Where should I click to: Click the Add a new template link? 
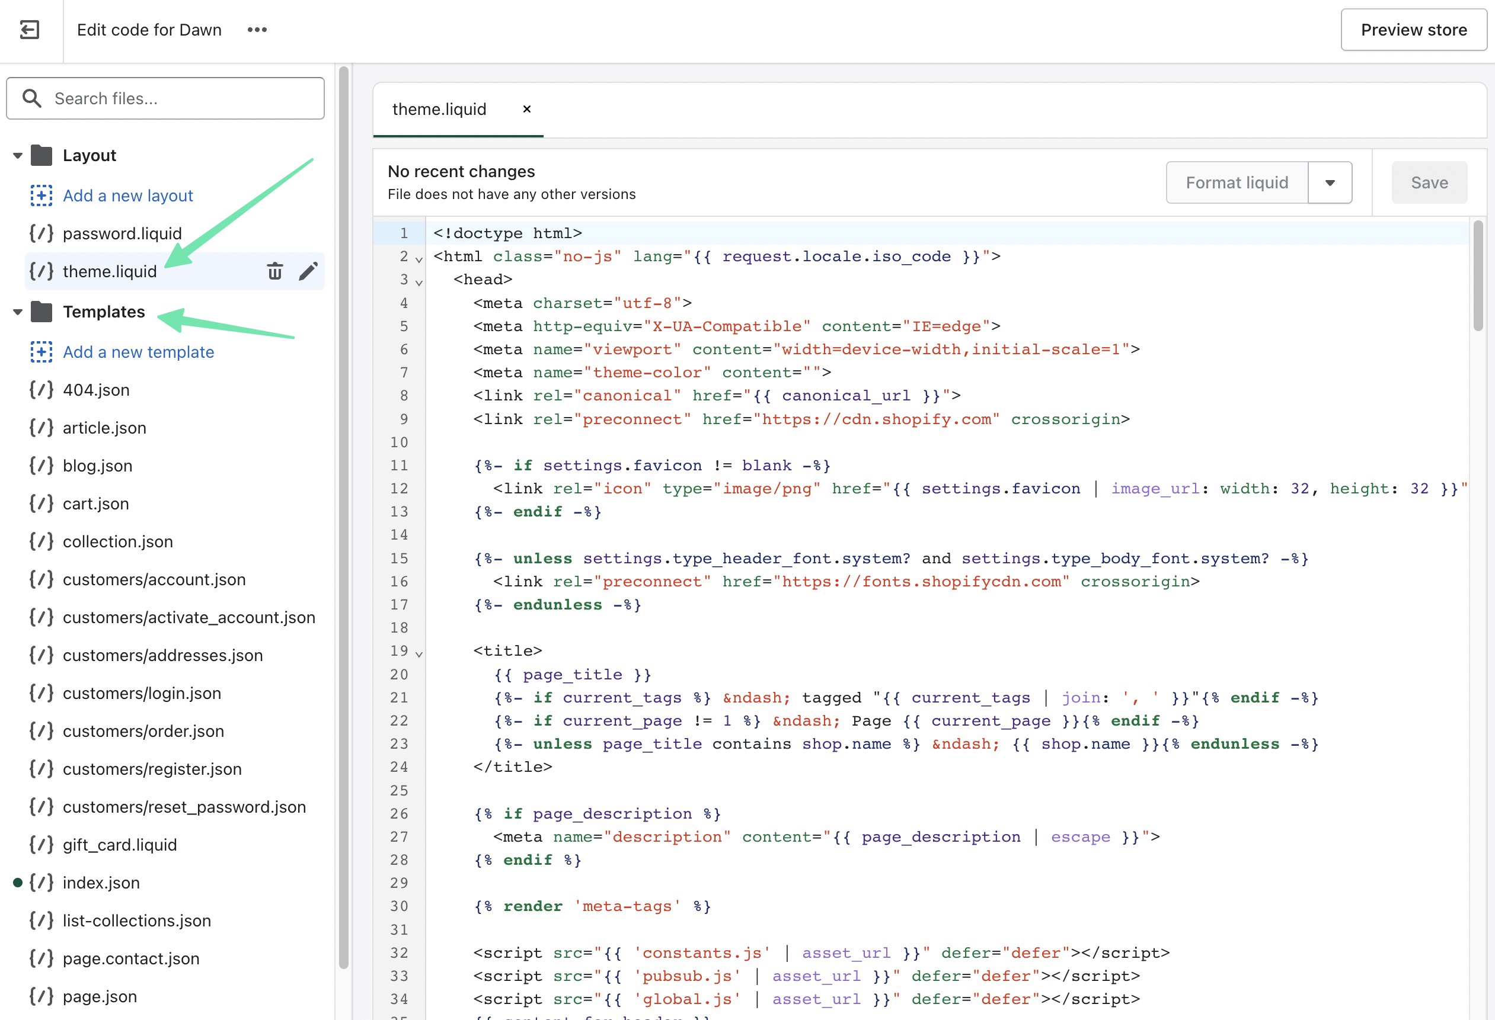tap(138, 352)
